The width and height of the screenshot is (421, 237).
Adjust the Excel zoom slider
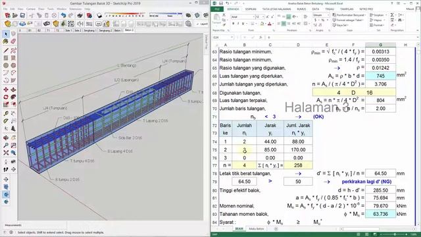click(x=395, y=234)
